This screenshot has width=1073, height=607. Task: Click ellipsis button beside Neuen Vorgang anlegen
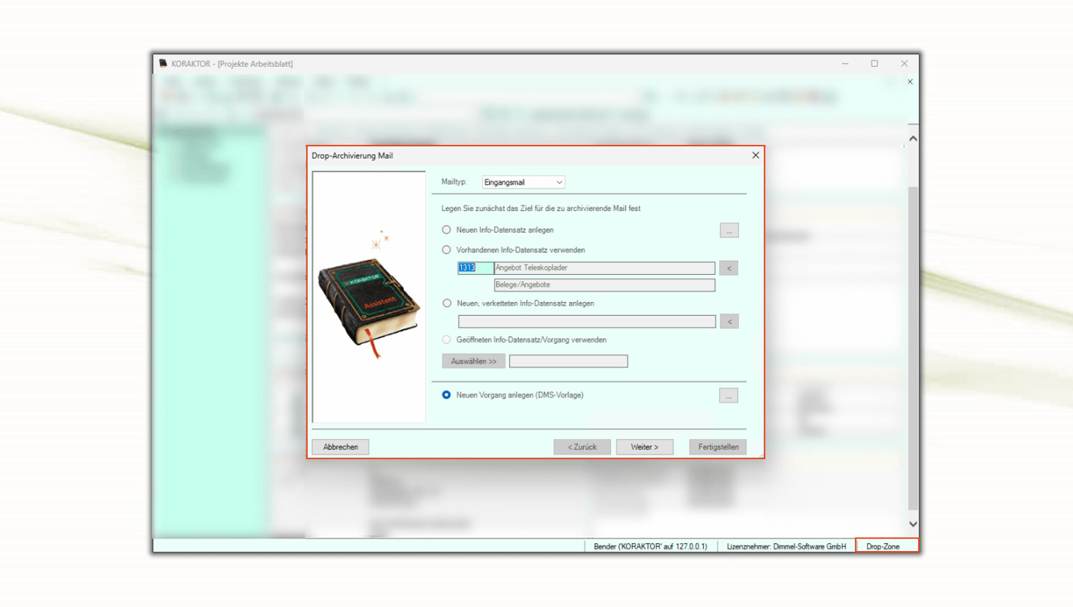pyautogui.click(x=729, y=396)
